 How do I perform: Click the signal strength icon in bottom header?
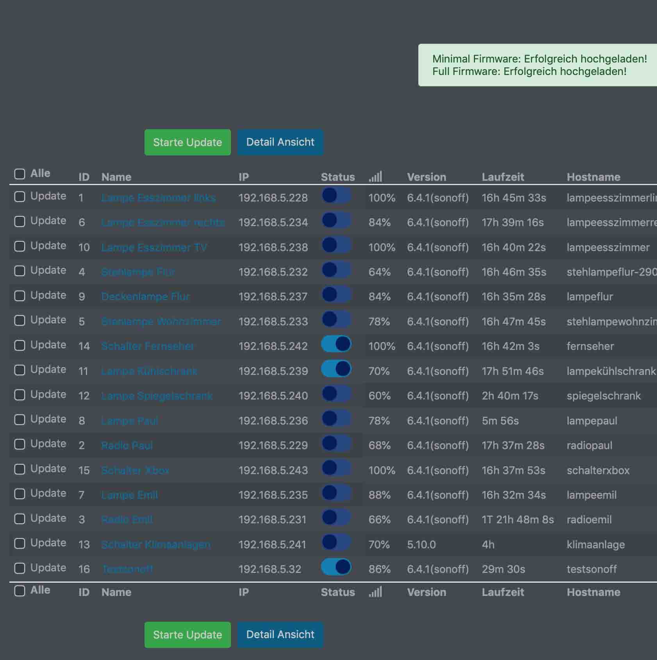pyautogui.click(x=375, y=592)
